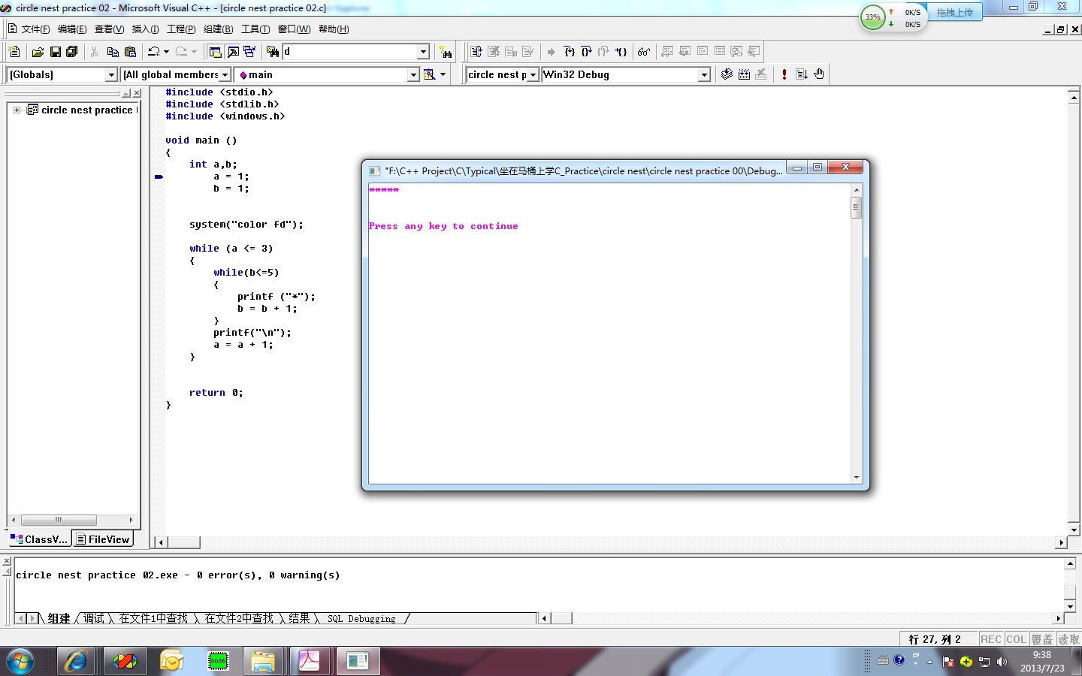1082x676 pixels.
Task: Open the 查看(V) menu
Action: click(x=109, y=29)
